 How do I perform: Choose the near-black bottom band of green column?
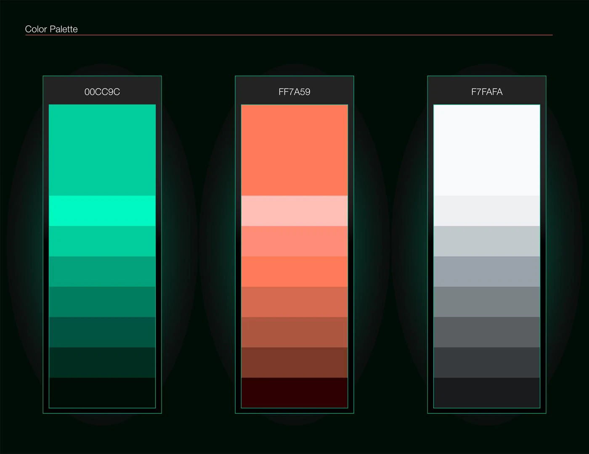102,393
